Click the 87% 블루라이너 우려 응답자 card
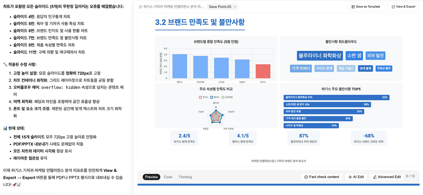 304,138
